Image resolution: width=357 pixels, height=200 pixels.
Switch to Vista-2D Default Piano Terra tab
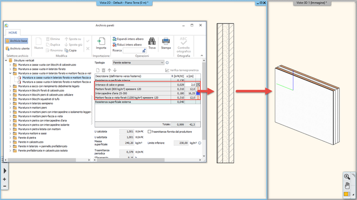(x=124, y=3)
